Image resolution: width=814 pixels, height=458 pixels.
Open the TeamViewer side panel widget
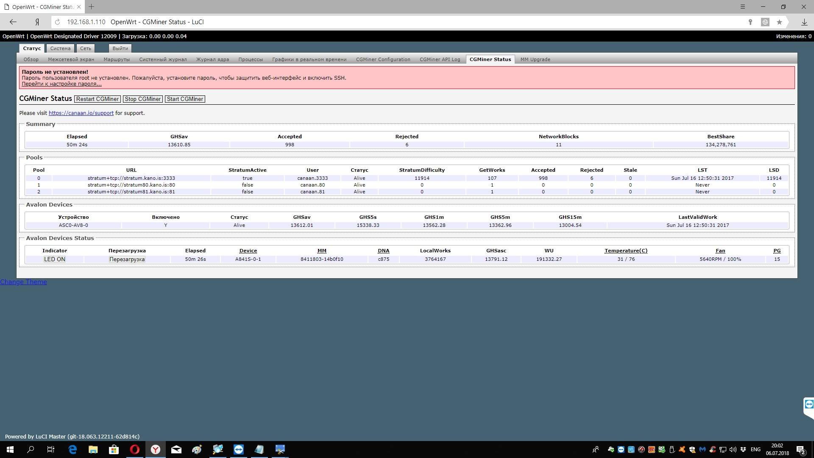(x=808, y=404)
